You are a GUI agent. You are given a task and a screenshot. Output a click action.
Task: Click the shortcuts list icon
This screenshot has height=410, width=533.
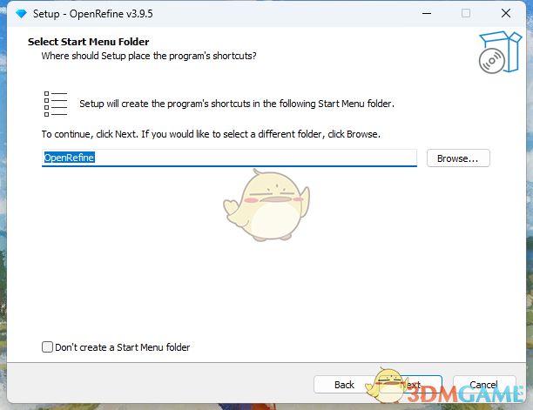[56, 104]
